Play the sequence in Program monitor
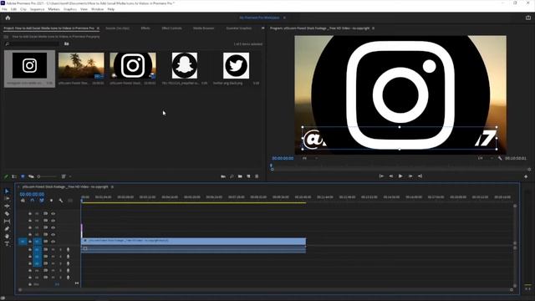Screen dimensions: 535x301 point(400,176)
